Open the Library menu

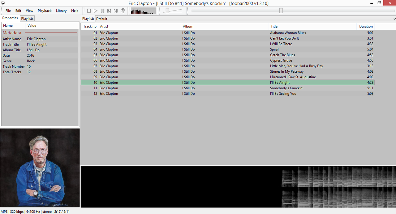[61, 11]
